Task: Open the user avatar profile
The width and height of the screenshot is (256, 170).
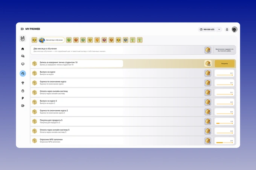Action: coord(235,29)
